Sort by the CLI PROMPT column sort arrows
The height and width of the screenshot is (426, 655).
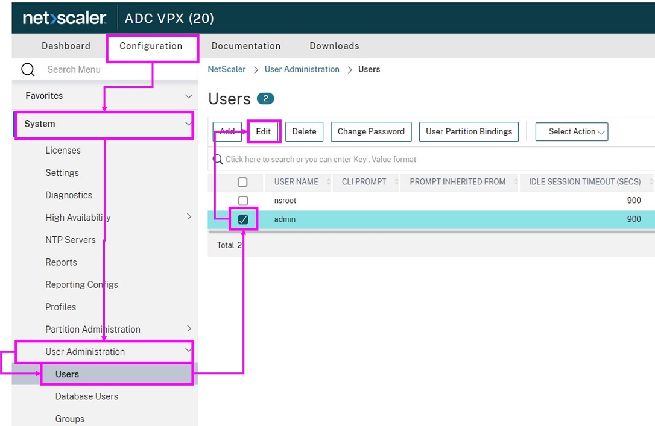397,182
